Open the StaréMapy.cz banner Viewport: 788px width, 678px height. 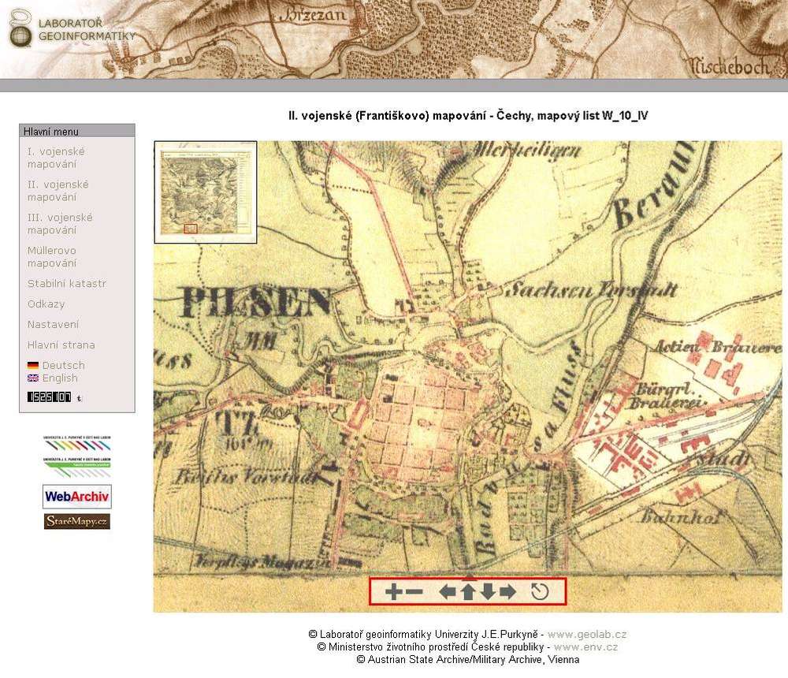[x=76, y=521]
